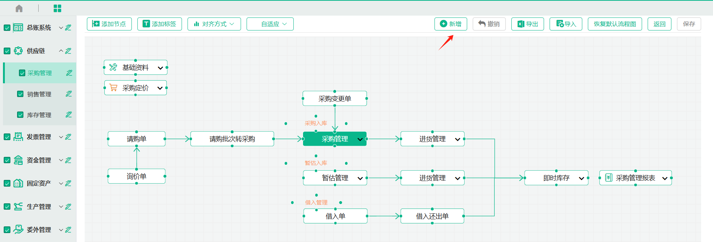The width and height of the screenshot is (713, 242).
Task: Click the 返回 button
Action: [659, 24]
